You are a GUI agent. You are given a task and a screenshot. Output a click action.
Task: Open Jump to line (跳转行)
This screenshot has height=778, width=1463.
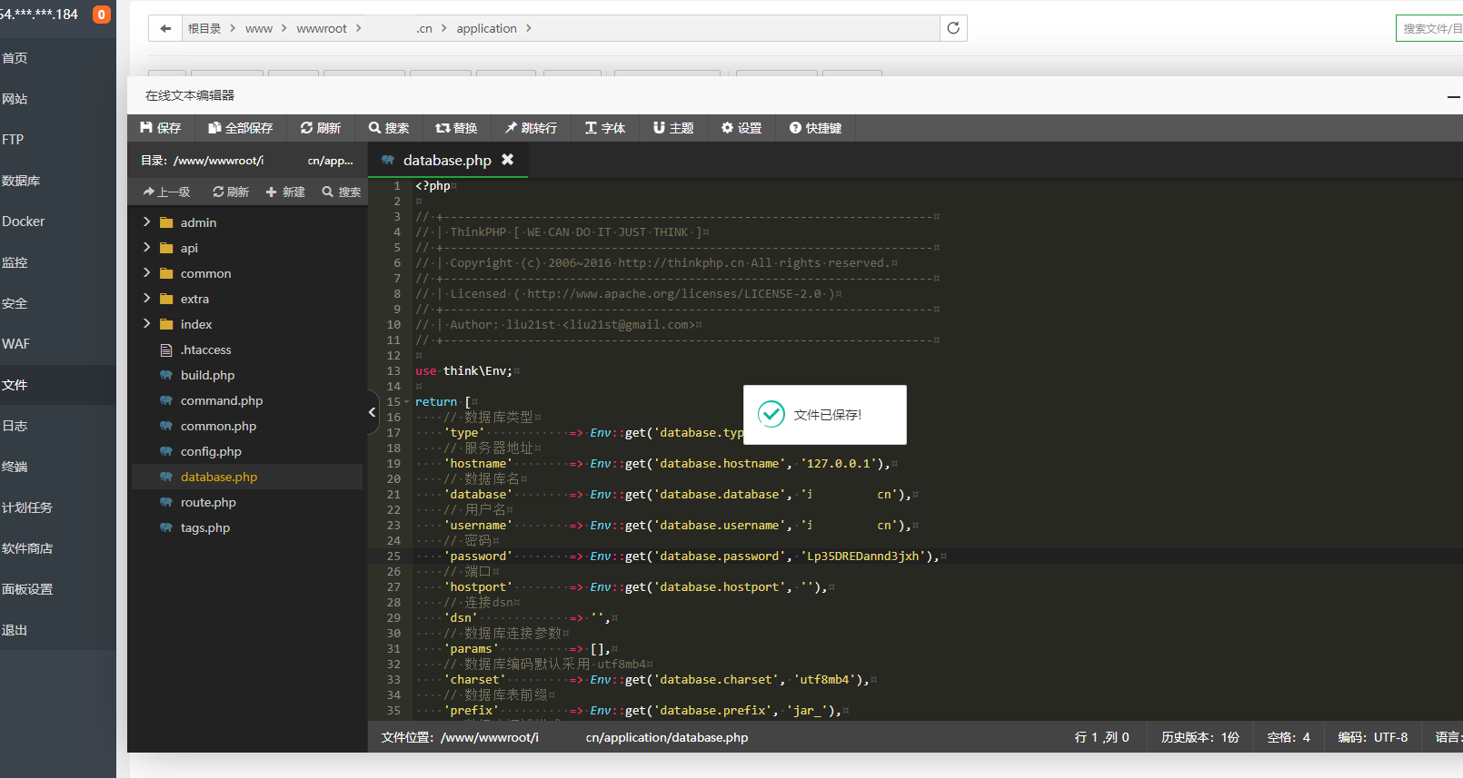point(531,128)
